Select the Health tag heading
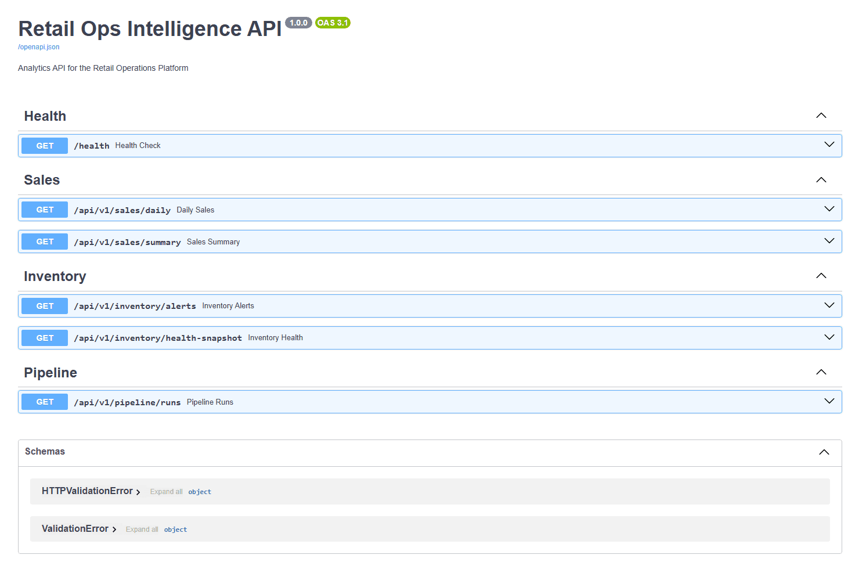848x562 pixels. pos(45,116)
